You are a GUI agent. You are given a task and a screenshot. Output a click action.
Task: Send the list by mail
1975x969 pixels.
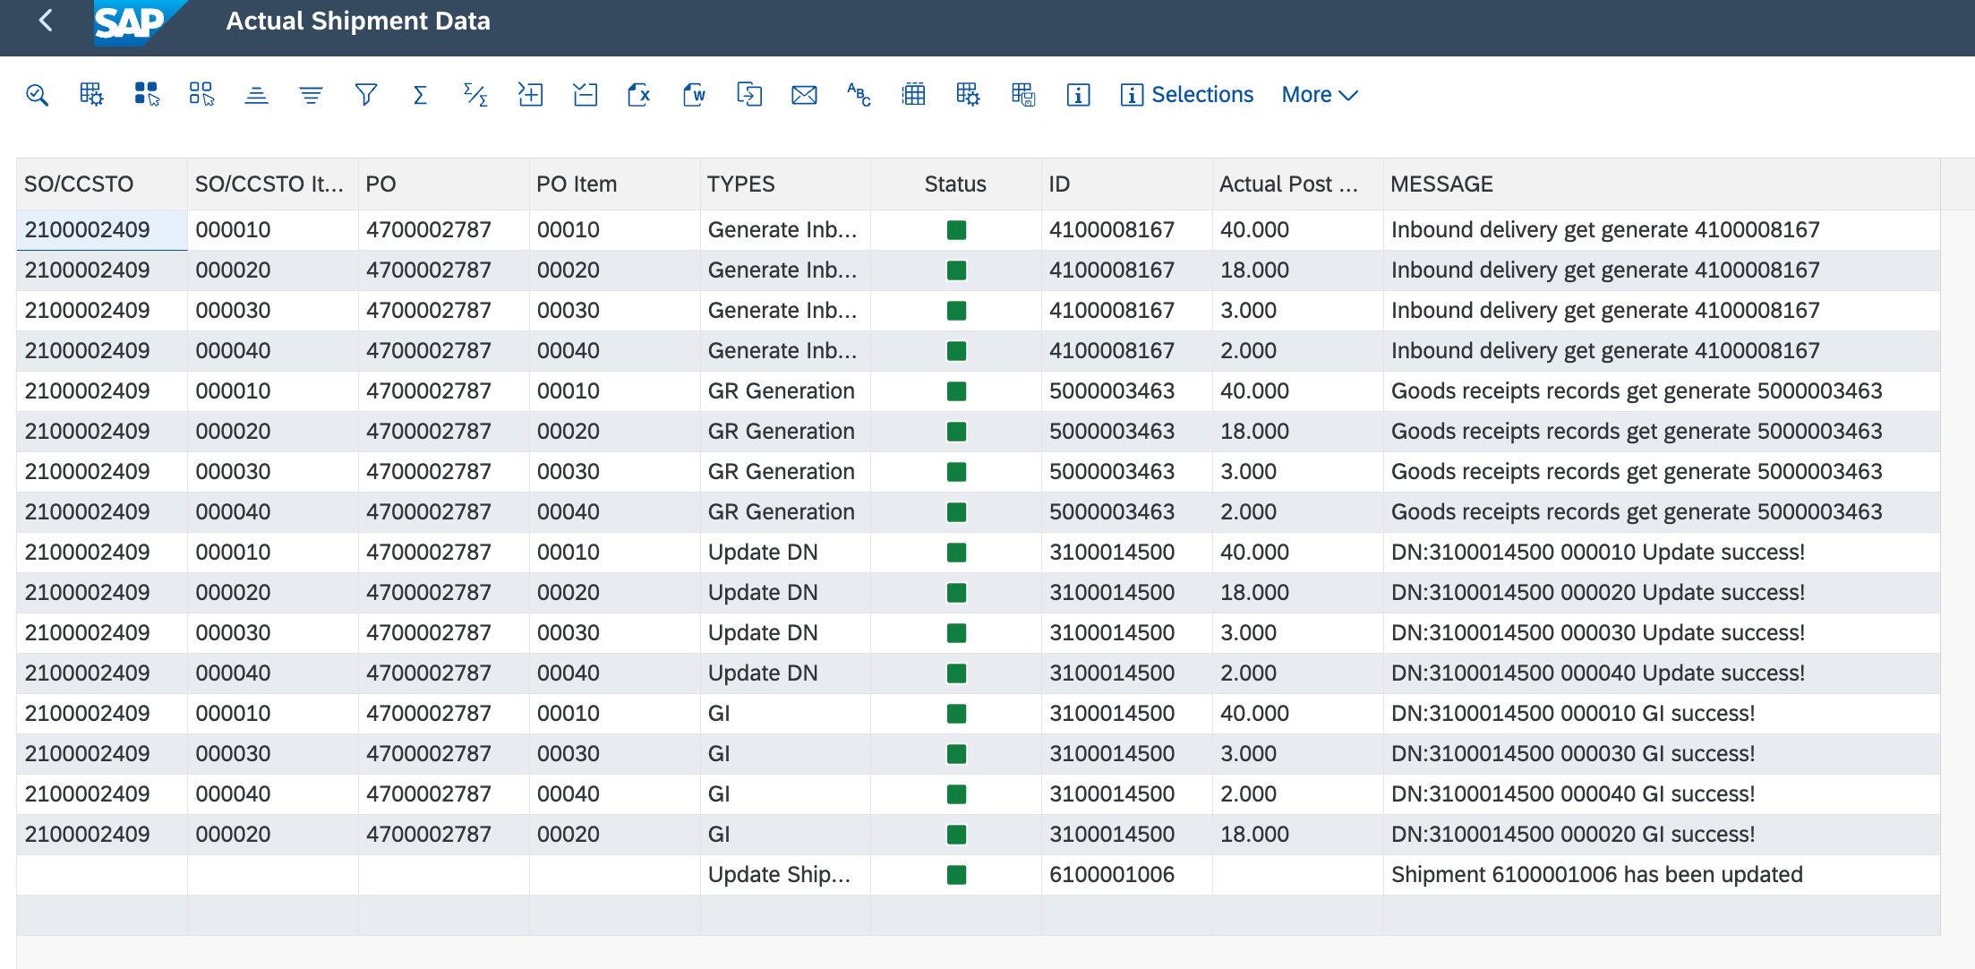[804, 95]
